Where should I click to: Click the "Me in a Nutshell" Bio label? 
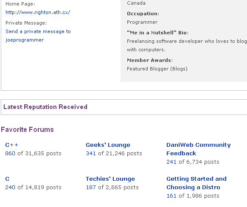pos(158,33)
